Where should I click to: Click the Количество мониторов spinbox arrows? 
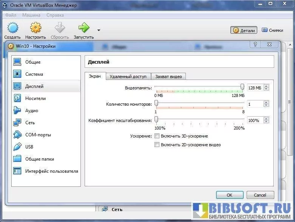(x=266, y=104)
